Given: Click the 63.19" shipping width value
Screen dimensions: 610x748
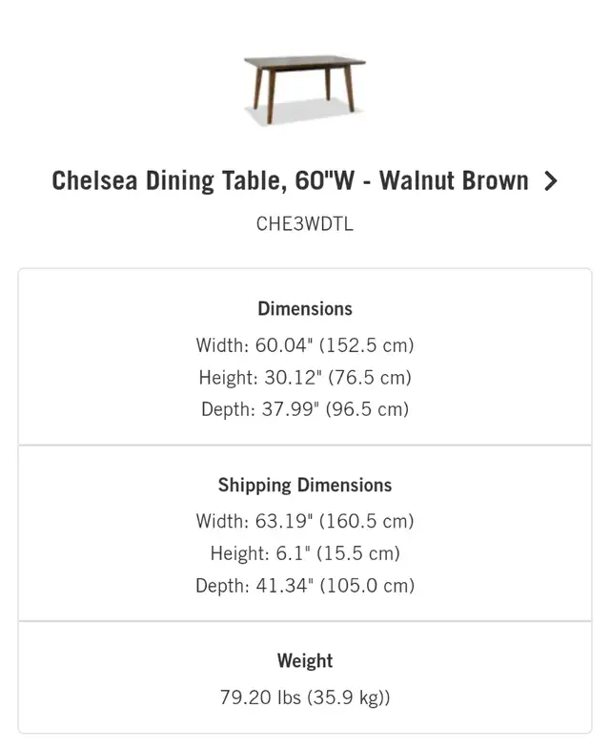Looking at the screenshot, I should pyautogui.click(x=287, y=521).
